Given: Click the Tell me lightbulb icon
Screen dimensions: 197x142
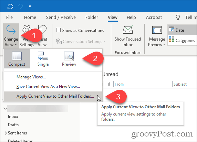Looking at the screenshot, I should click(178, 18).
